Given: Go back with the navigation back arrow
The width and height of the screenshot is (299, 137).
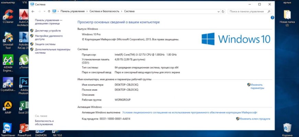Looking at the screenshot, I should point(33,11).
